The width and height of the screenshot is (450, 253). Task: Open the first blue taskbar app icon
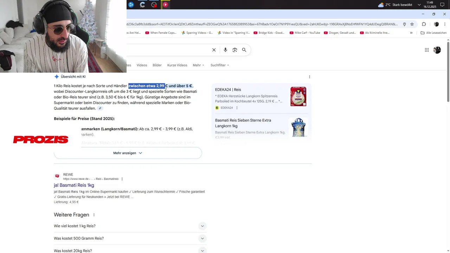(131, 5)
